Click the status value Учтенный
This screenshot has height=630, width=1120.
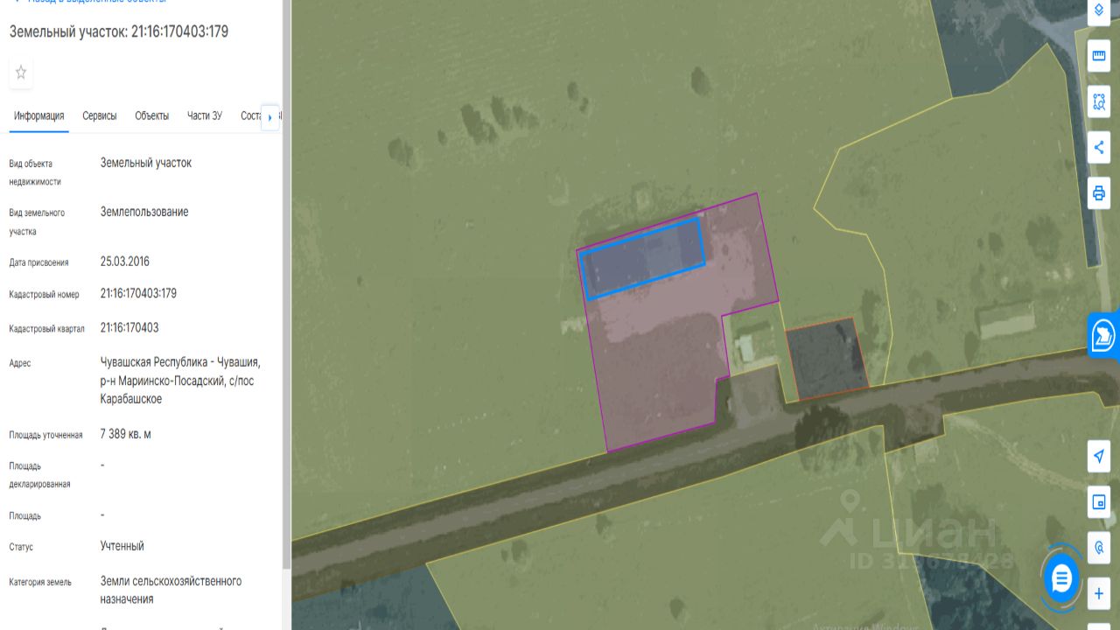coord(122,546)
